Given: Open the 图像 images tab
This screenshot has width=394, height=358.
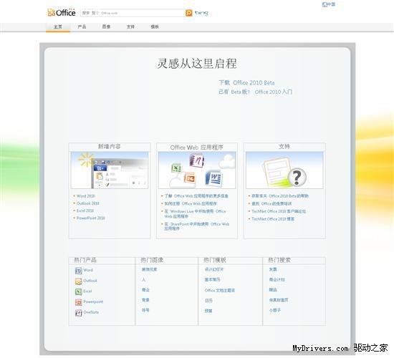Looking at the screenshot, I should coord(106,26).
